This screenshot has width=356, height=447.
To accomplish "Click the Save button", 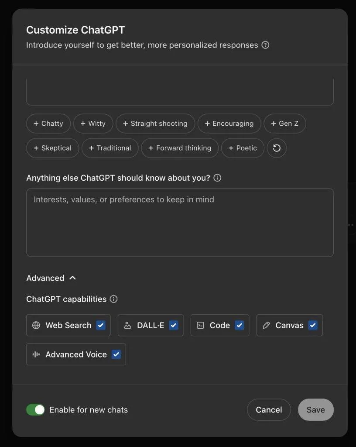I will pyautogui.click(x=315, y=410).
